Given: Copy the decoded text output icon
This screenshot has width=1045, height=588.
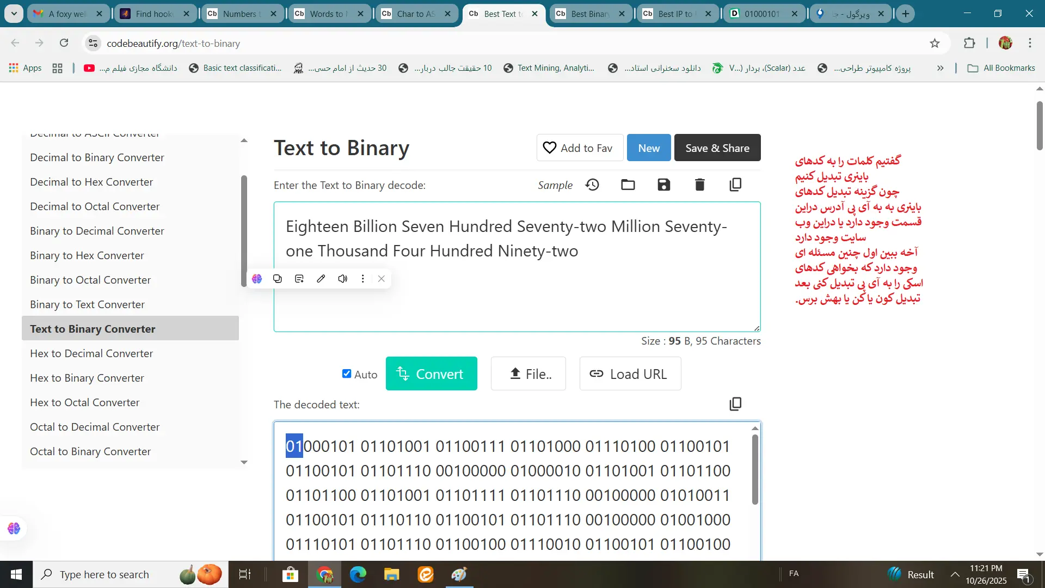Looking at the screenshot, I should 735,404.
